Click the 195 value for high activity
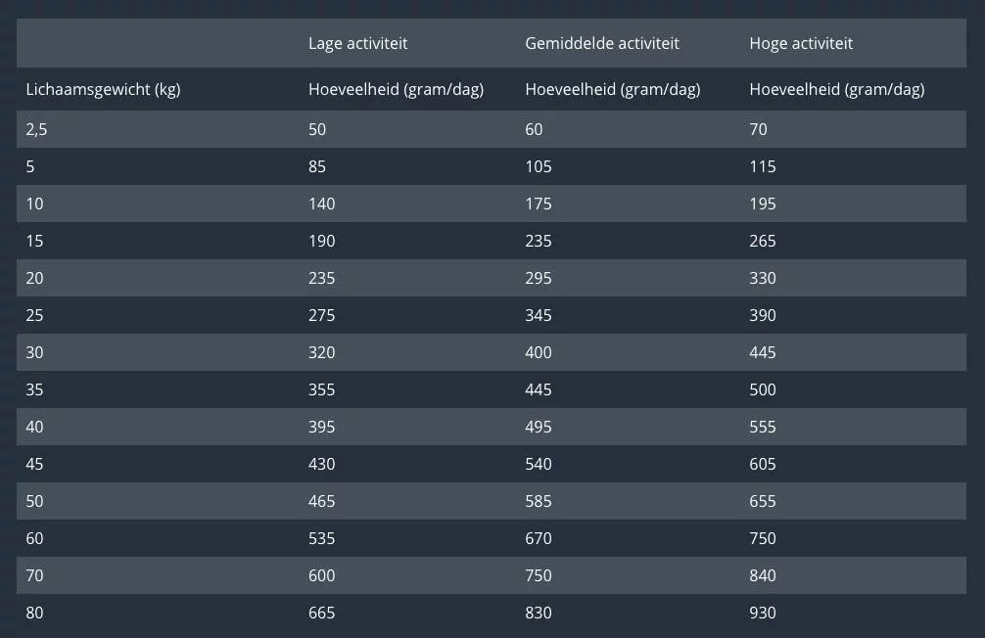Image resolution: width=985 pixels, height=638 pixels. pyautogui.click(x=763, y=204)
